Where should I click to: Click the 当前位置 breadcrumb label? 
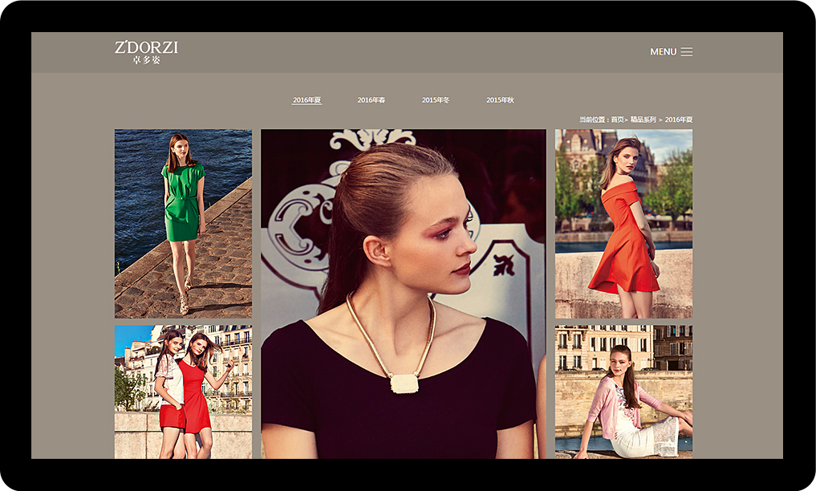(x=593, y=120)
